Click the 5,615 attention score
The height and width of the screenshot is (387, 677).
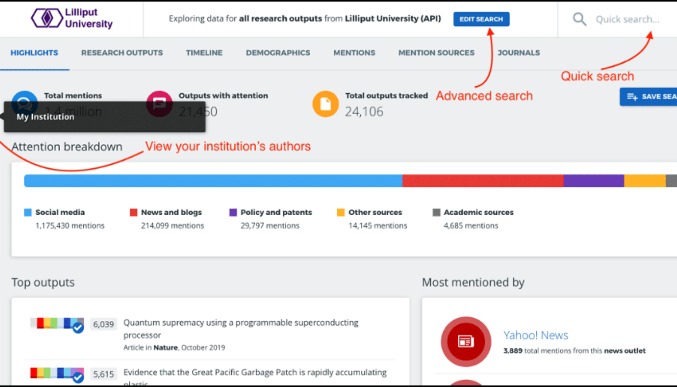pos(104,374)
